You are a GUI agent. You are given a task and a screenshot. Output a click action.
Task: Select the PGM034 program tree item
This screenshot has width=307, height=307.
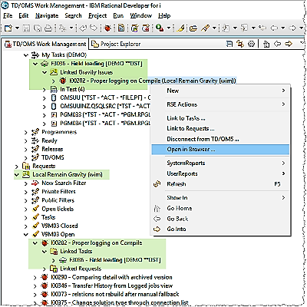pos(105,124)
